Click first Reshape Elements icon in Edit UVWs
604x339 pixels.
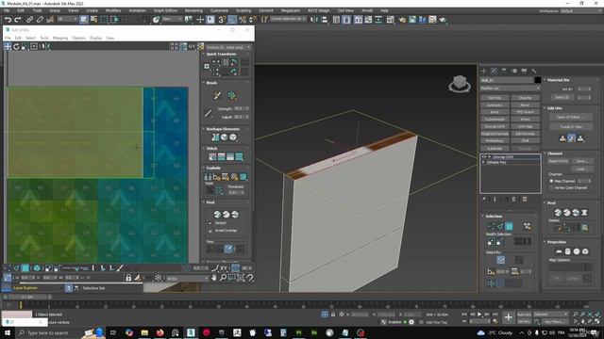point(215,137)
